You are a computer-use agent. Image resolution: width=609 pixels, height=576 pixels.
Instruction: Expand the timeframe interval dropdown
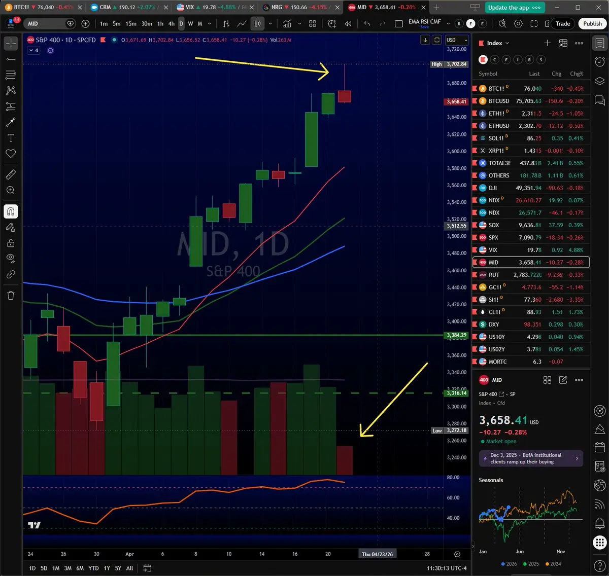tap(210, 24)
